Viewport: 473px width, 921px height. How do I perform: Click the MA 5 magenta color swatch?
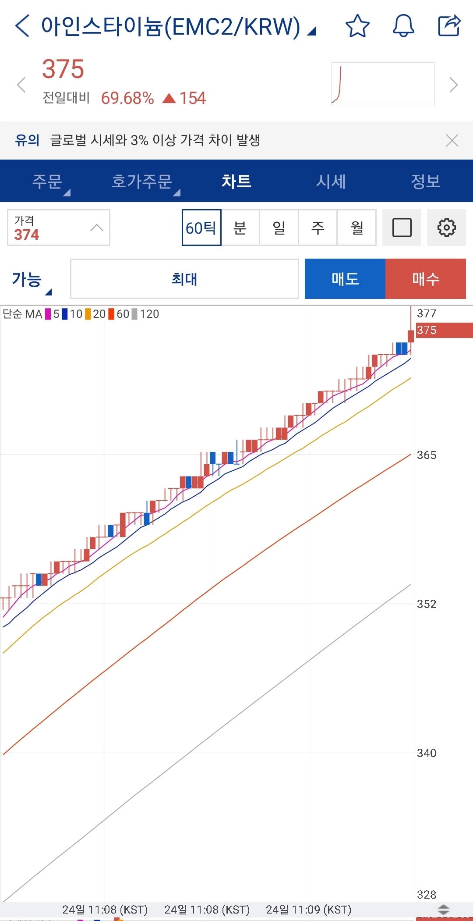(x=48, y=314)
